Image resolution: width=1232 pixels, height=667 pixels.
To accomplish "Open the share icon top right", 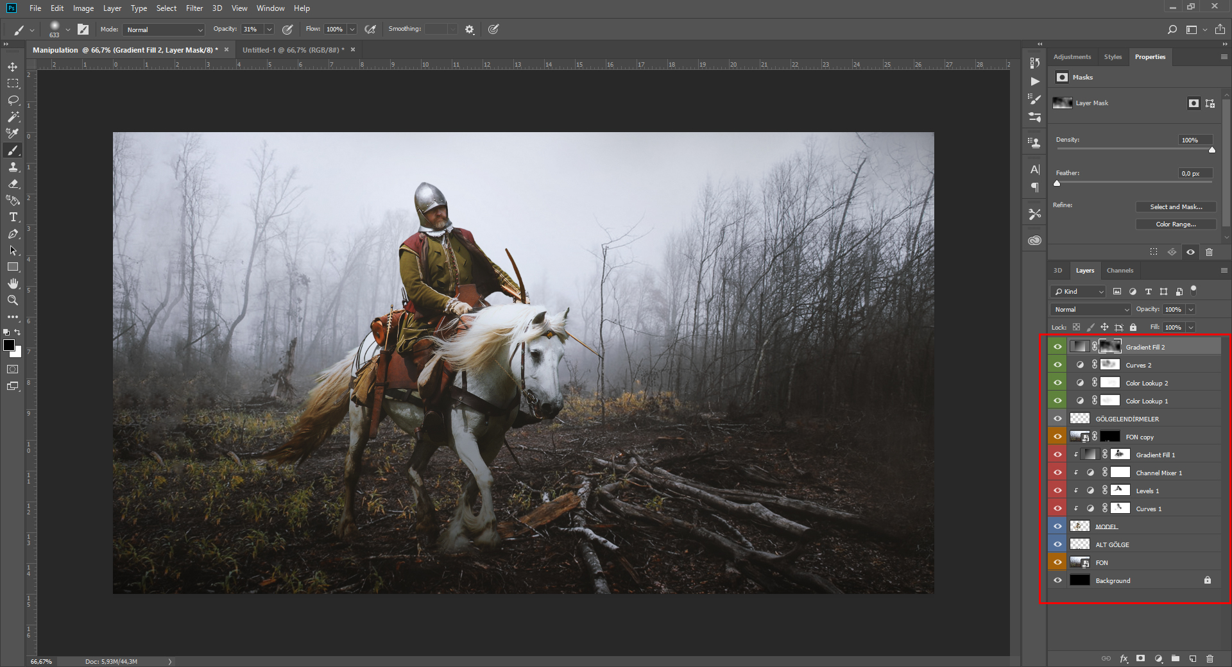I will [x=1220, y=30].
